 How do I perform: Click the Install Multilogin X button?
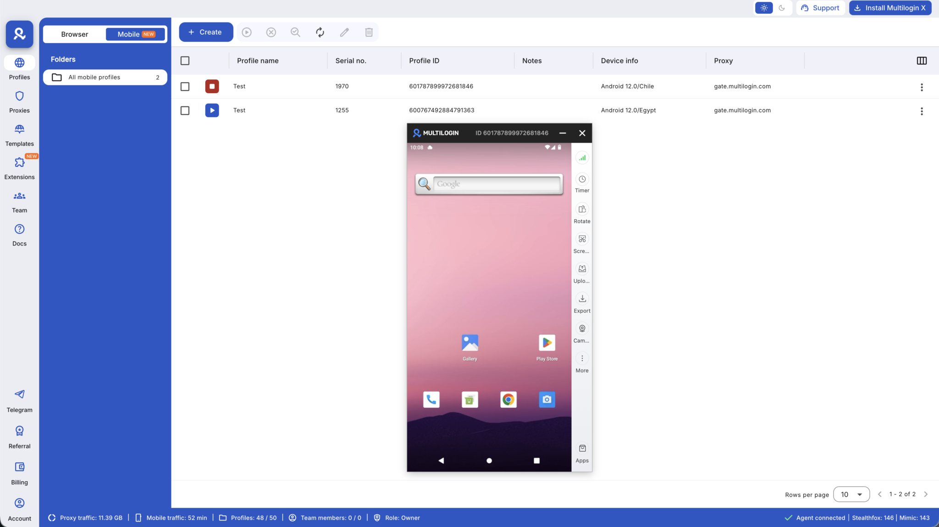pyautogui.click(x=890, y=8)
